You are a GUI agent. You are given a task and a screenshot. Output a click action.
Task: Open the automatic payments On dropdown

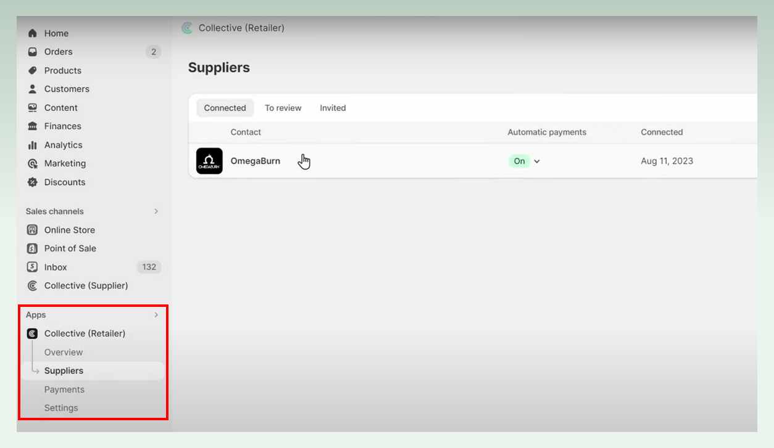click(x=536, y=161)
